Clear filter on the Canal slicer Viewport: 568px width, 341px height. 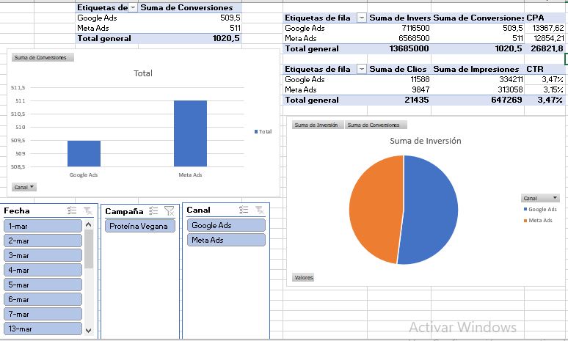pos(259,210)
